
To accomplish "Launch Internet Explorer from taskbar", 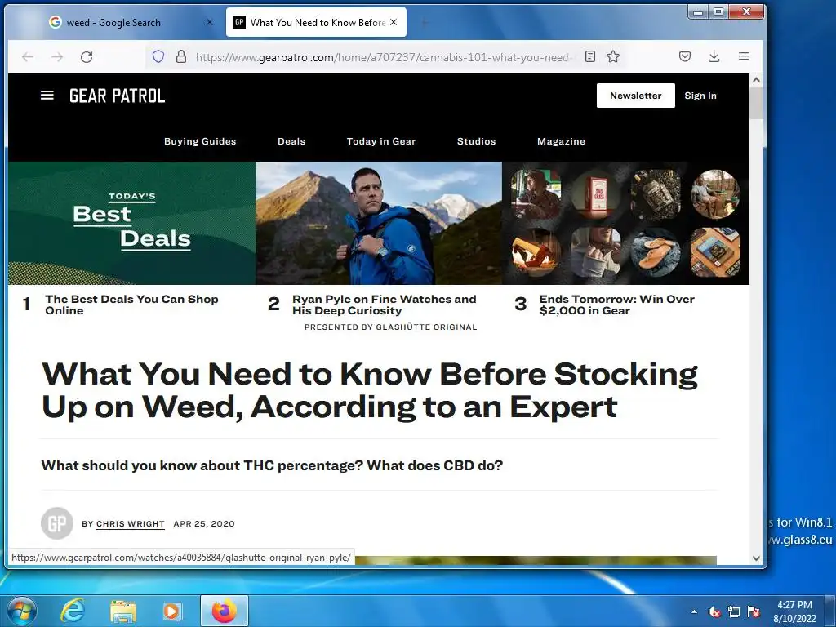I will pos(72,611).
